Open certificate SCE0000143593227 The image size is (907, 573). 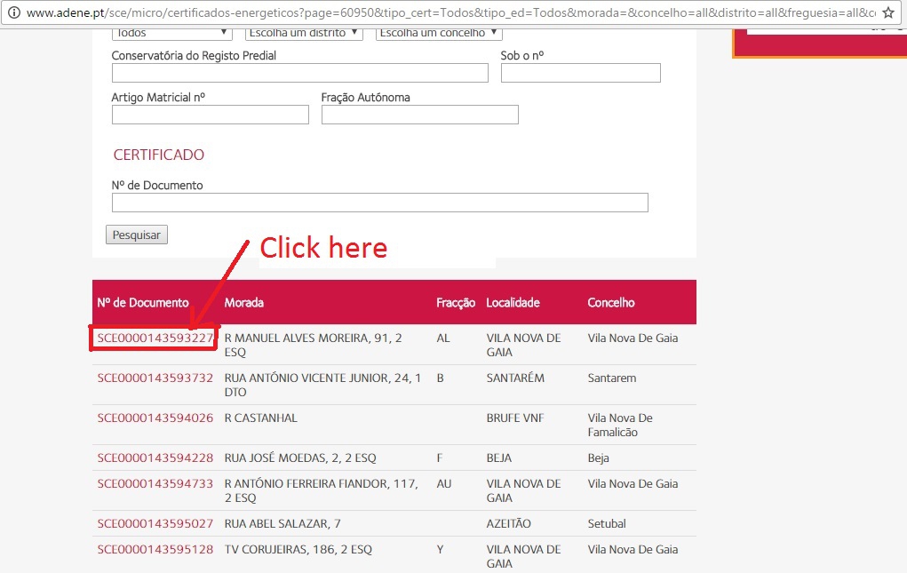(x=155, y=338)
